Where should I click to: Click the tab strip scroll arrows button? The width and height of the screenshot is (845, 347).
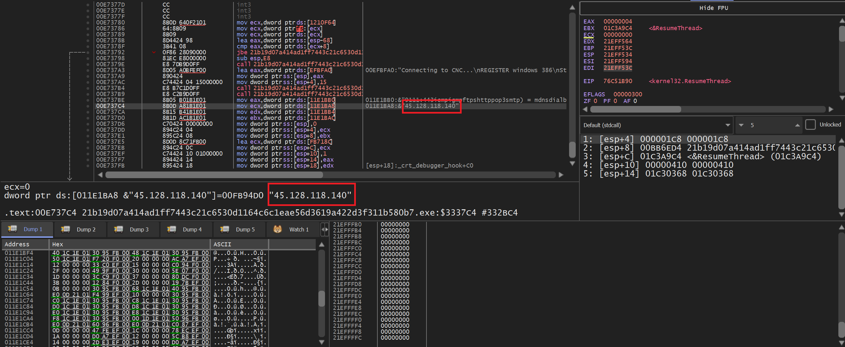click(x=324, y=229)
